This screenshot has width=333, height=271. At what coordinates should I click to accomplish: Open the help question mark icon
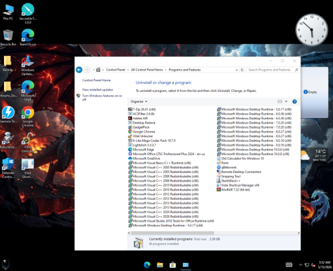tap(294, 101)
